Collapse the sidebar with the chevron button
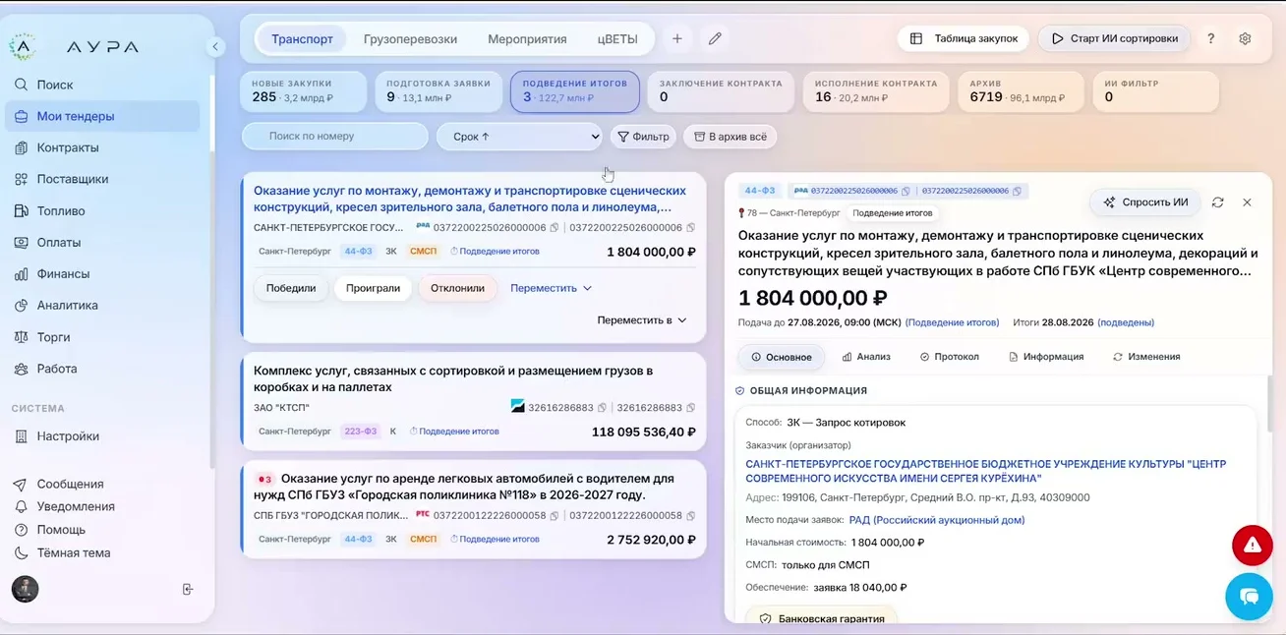This screenshot has height=635, width=1286. point(215,46)
